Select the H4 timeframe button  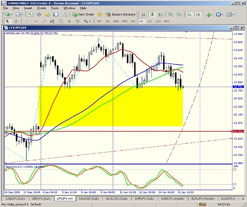point(141,21)
